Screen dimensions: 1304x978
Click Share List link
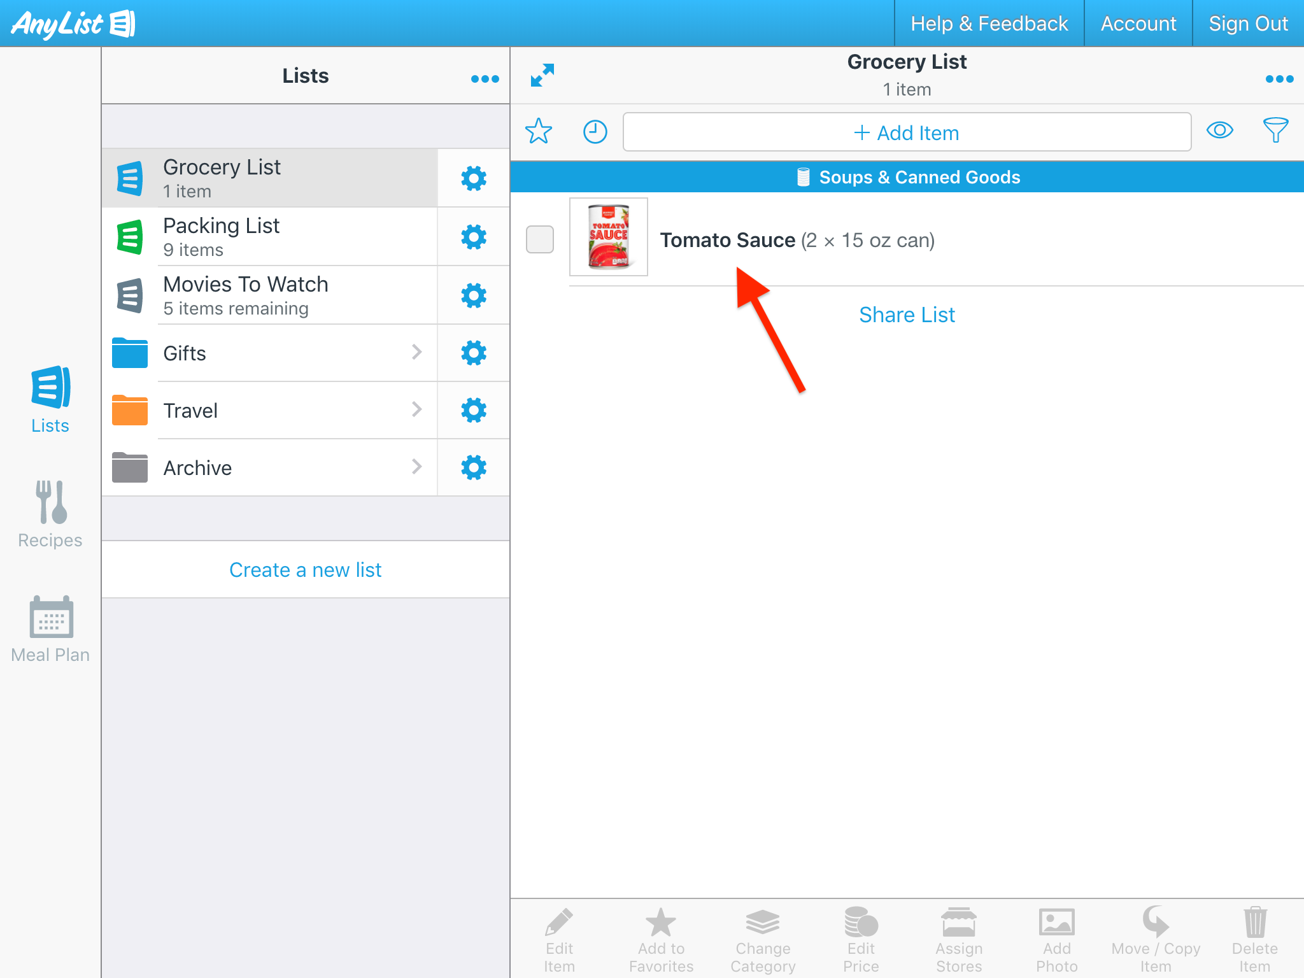pos(907,315)
